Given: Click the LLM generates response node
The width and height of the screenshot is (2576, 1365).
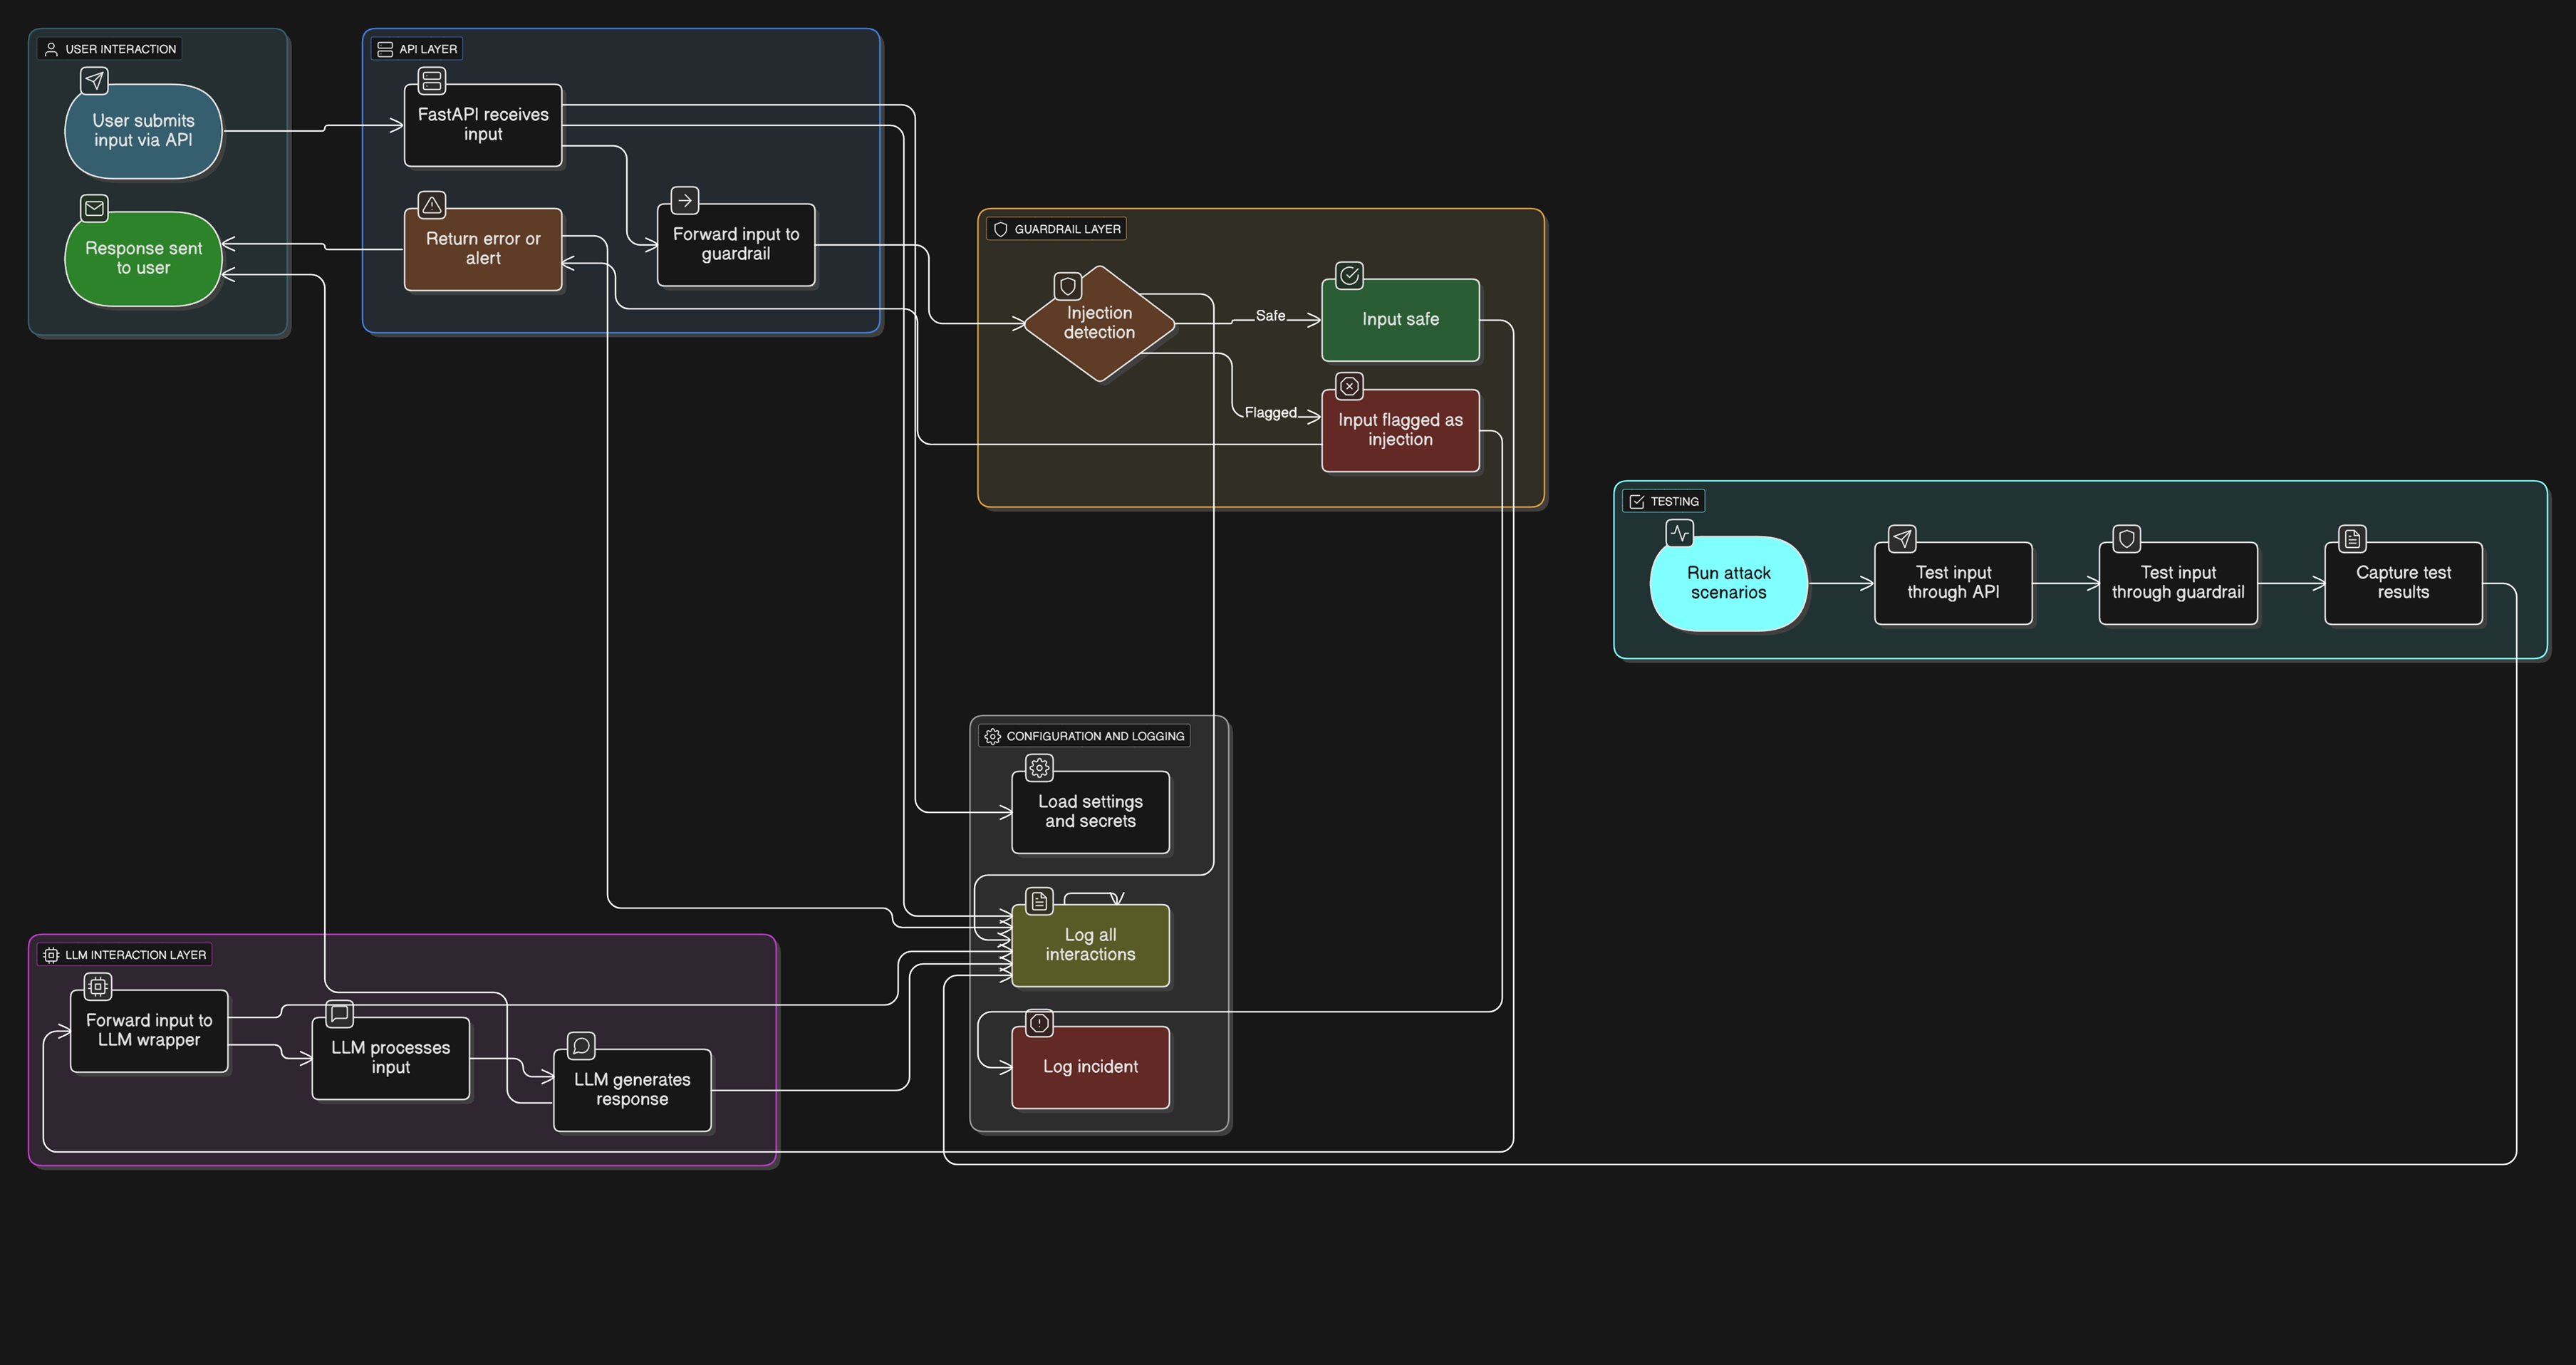Looking at the screenshot, I should coord(632,1090).
